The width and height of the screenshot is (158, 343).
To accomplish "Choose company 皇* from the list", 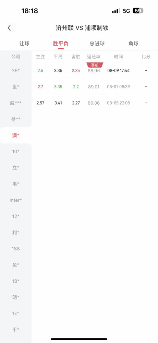I will pyautogui.click(x=16, y=87).
